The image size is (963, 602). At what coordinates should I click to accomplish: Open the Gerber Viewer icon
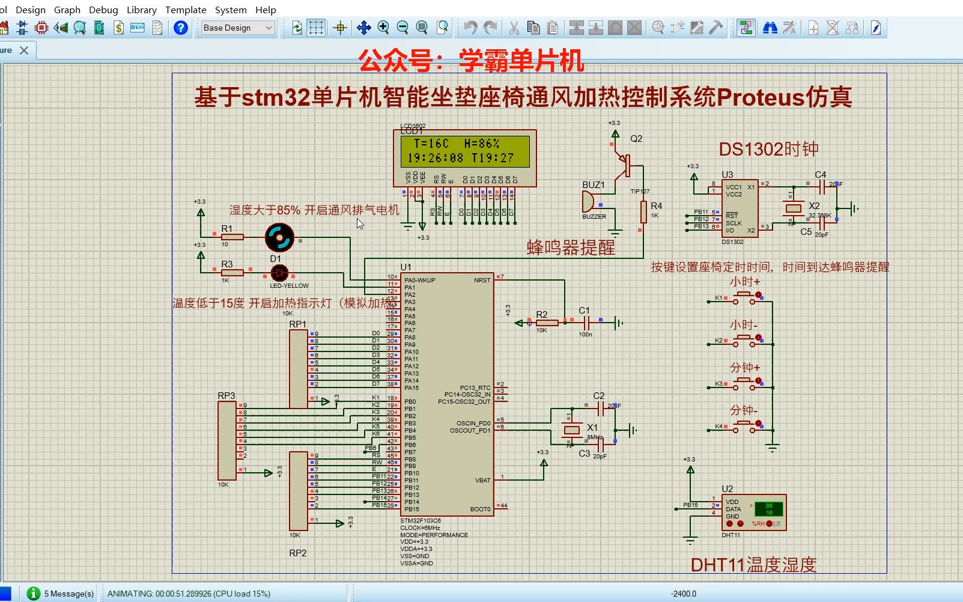point(80,28)
